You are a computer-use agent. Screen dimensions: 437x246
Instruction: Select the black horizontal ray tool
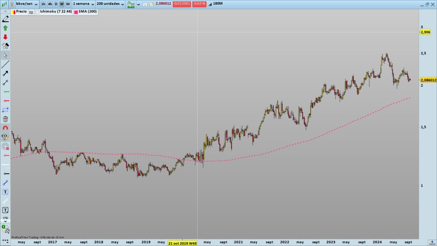pyautogui.click(x=6, y=174)
